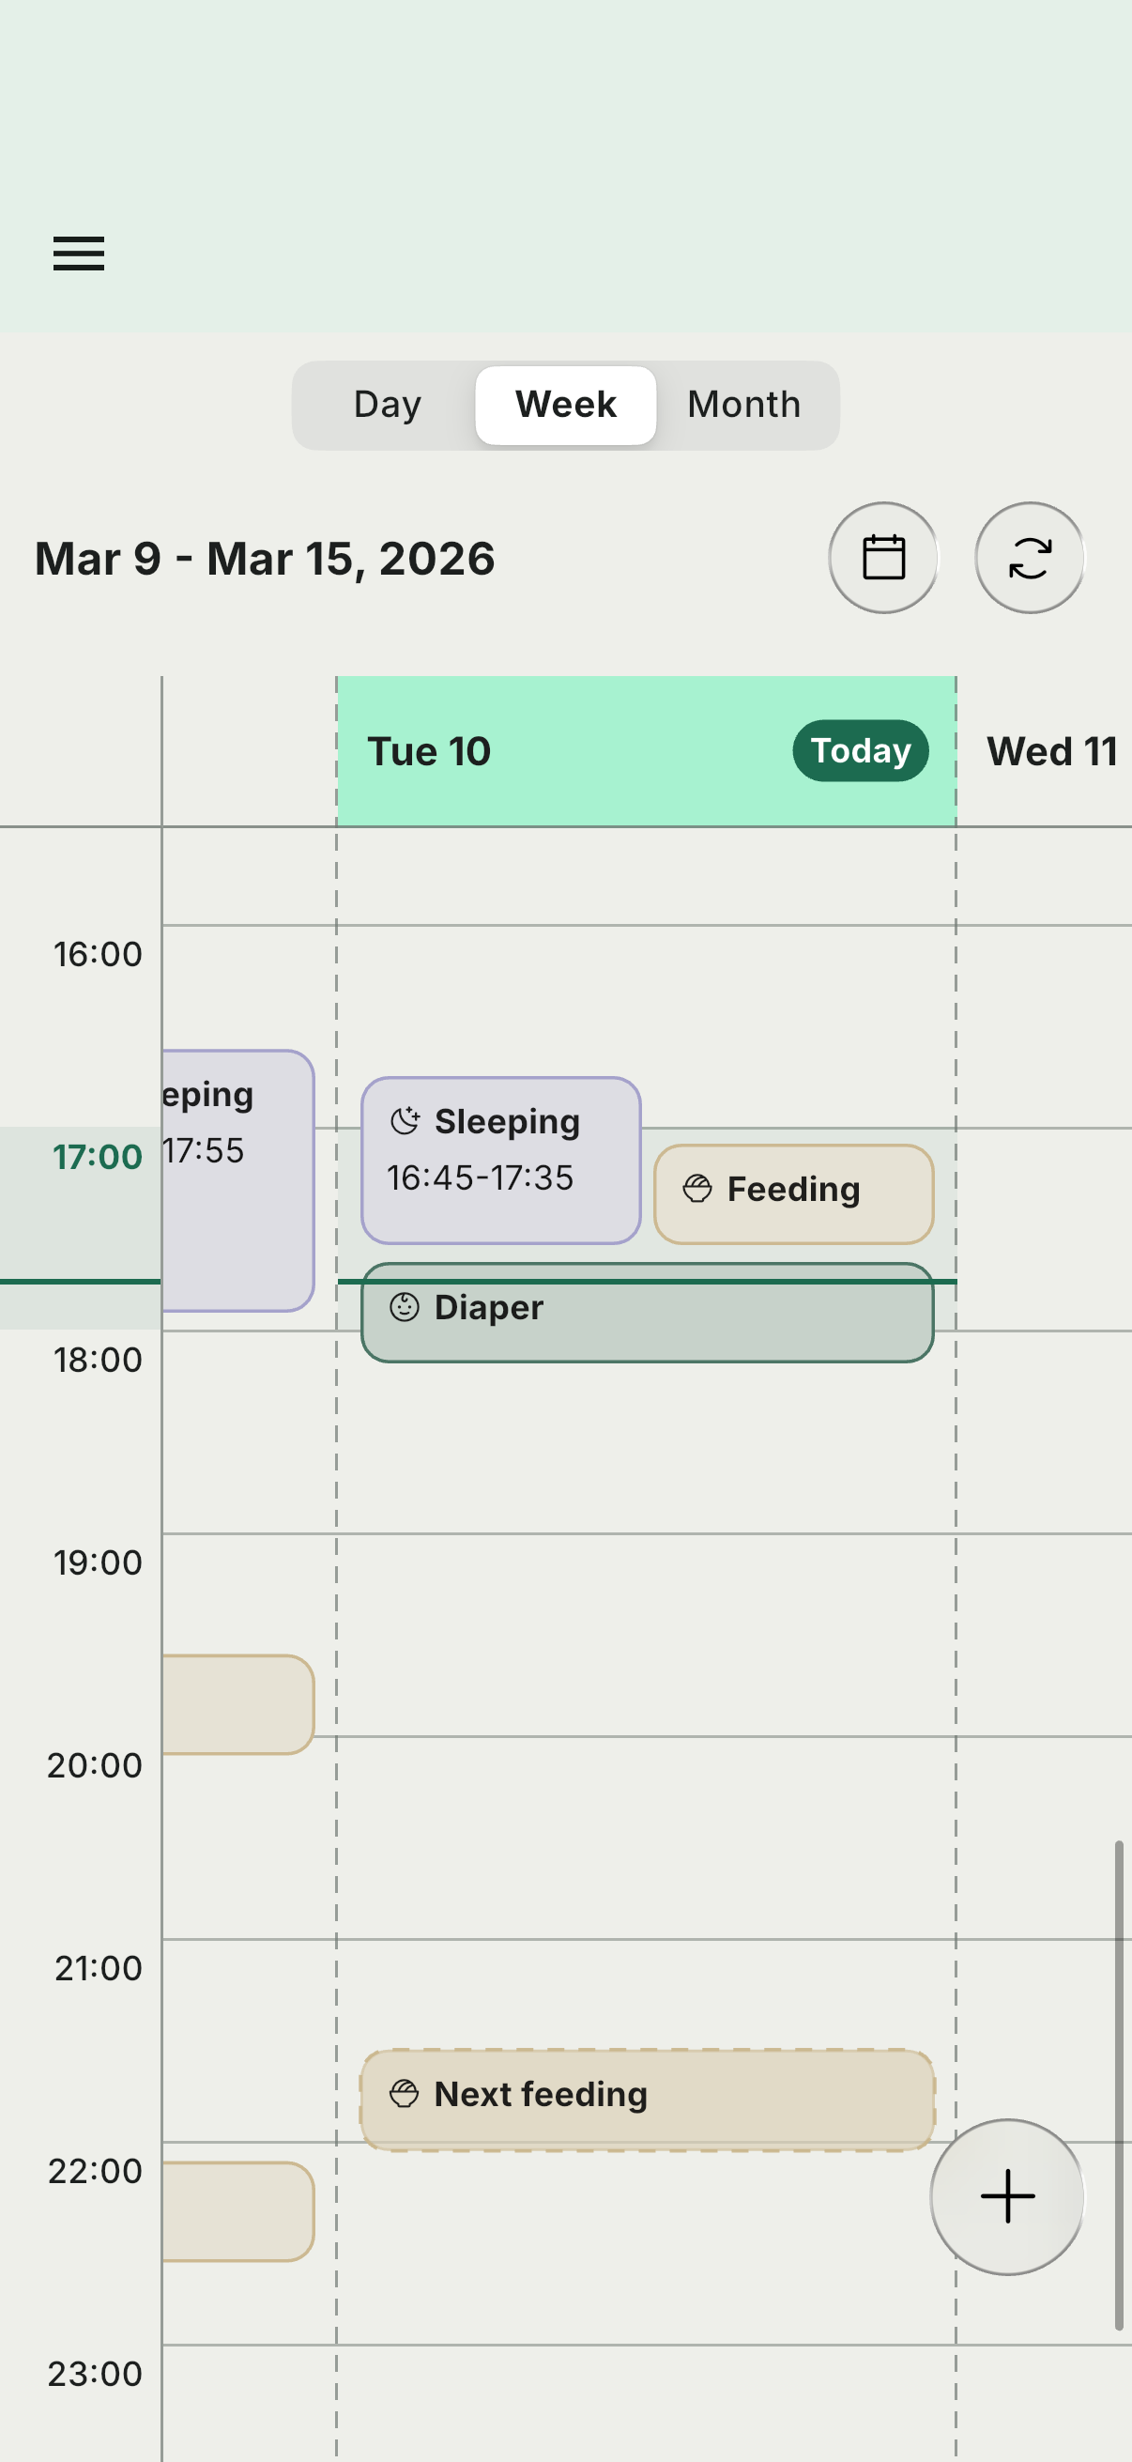Open the Diaper event card
Image resolution: width=1132 pixels, height=2462 pixels.
pos(647,1319)
